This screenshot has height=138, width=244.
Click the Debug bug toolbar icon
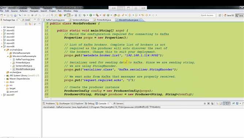pyautogui.click(x=84, y=15)
